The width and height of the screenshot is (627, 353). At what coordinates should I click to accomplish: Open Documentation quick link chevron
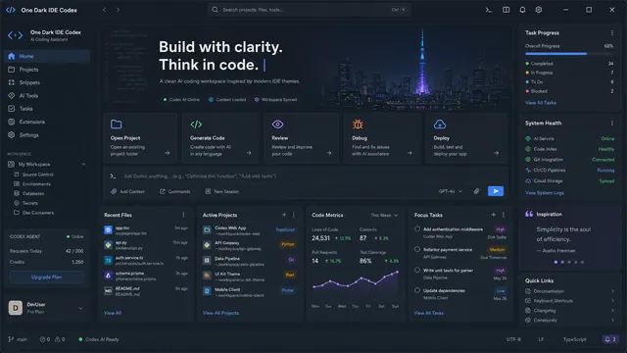click(x=612, y=291)
